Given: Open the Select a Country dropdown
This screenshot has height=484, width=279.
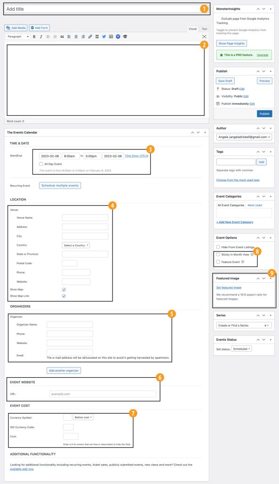Looking at the screenshot, I should pyautogui.click(x=76, y=245).
